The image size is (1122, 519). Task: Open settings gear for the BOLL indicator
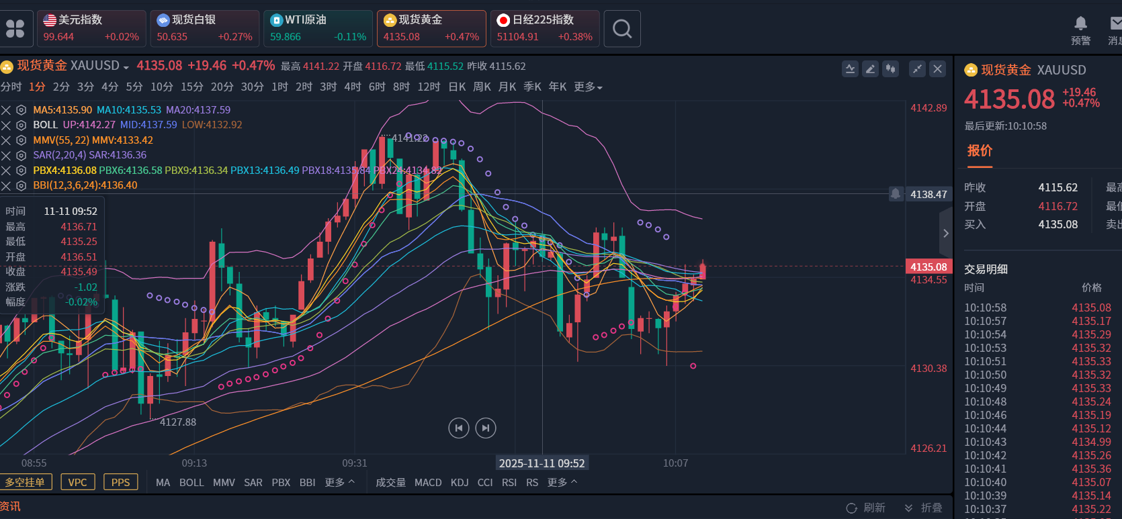point(21,125)
